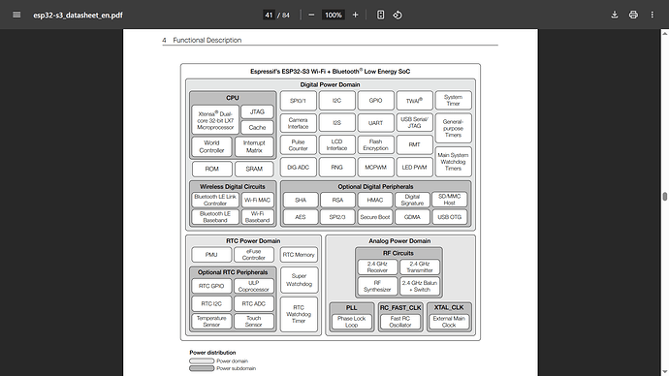Rotate the document counterclockwise
Viewport: 669px width, 376px height.
(x=398, y=15)
